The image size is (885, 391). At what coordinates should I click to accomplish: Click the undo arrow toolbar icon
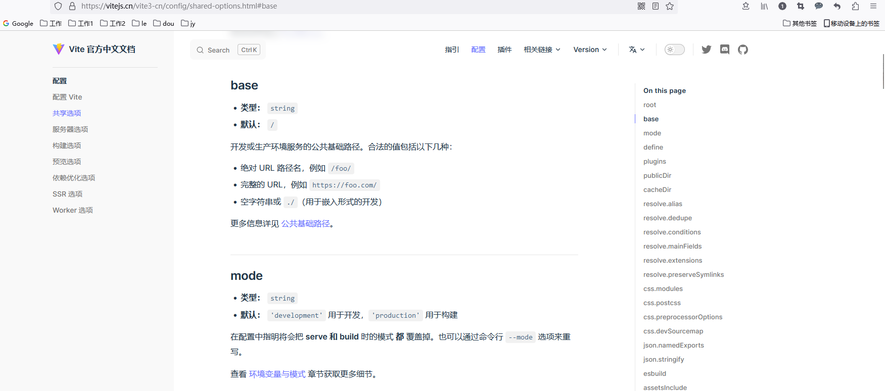click(837, 6)
